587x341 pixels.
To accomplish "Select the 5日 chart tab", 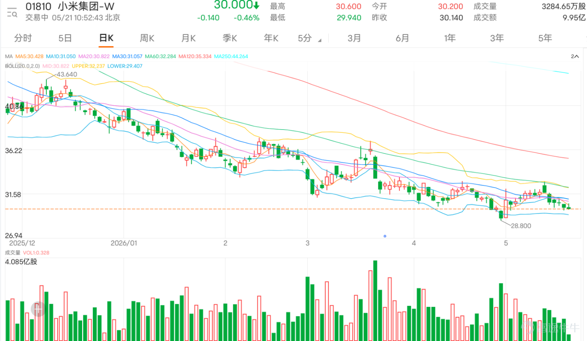I will (65, 38).
